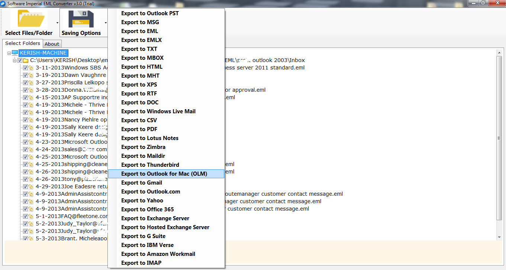506x270 pixels.
Task: Click the Software Imperial app title icon
Action: point(3,3)
